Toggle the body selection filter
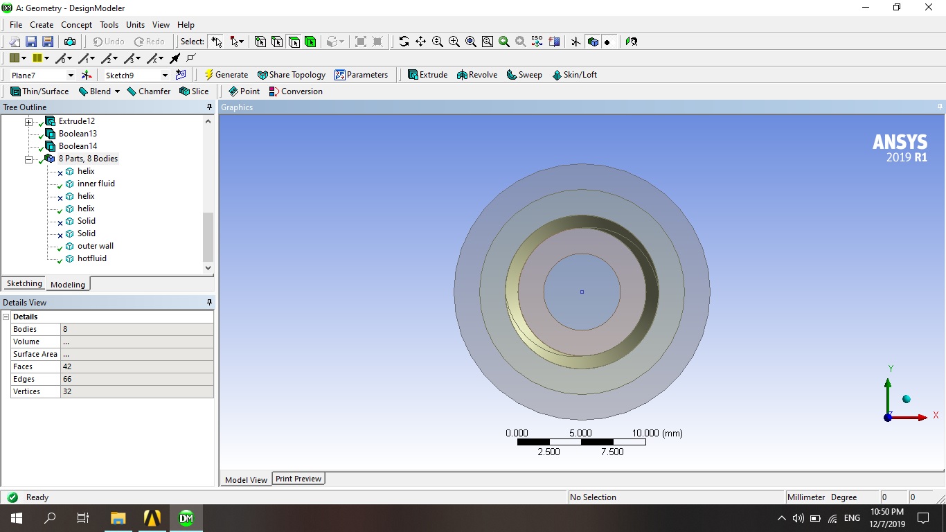The width and height of the screenshot is (946, 532). pyautogui.click(x=310, y=42)
